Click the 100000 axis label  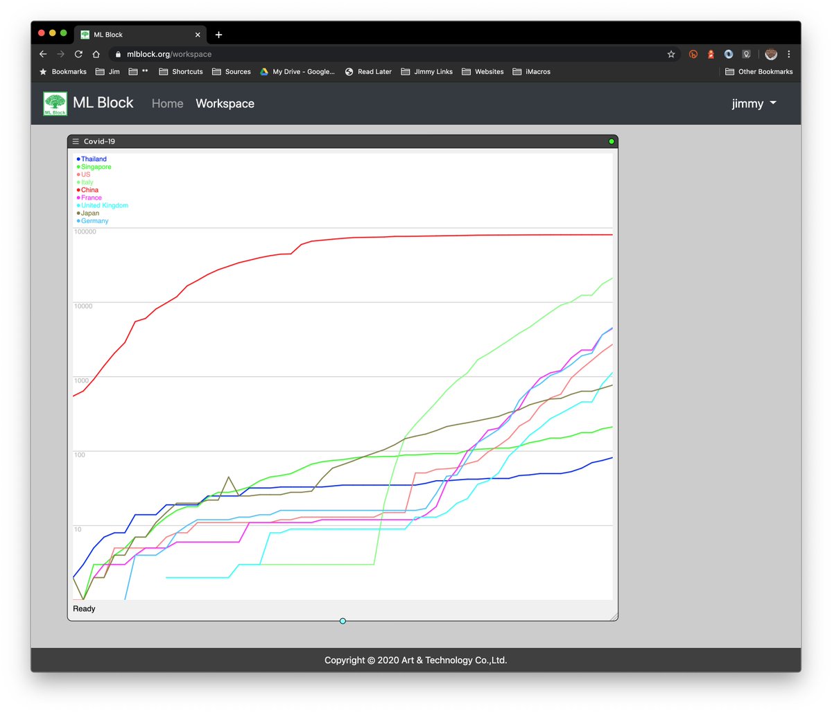tap(85, 232)
